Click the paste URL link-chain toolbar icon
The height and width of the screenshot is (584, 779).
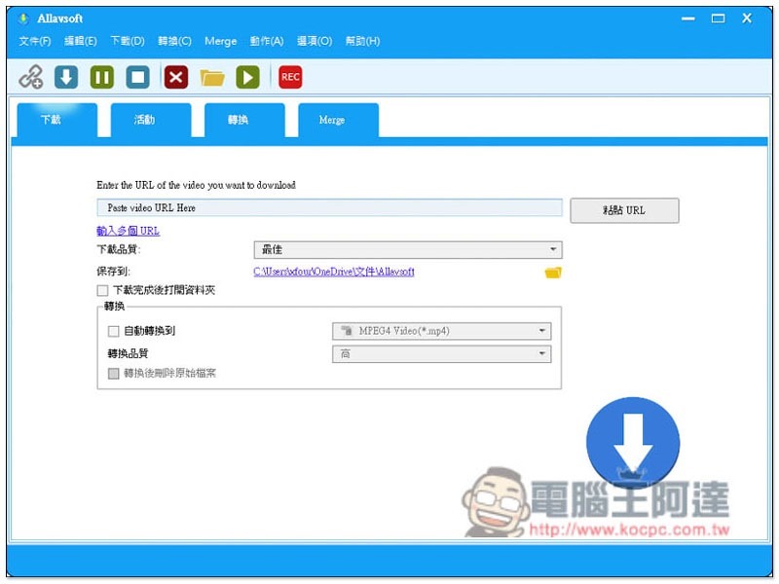coord(31,77)
